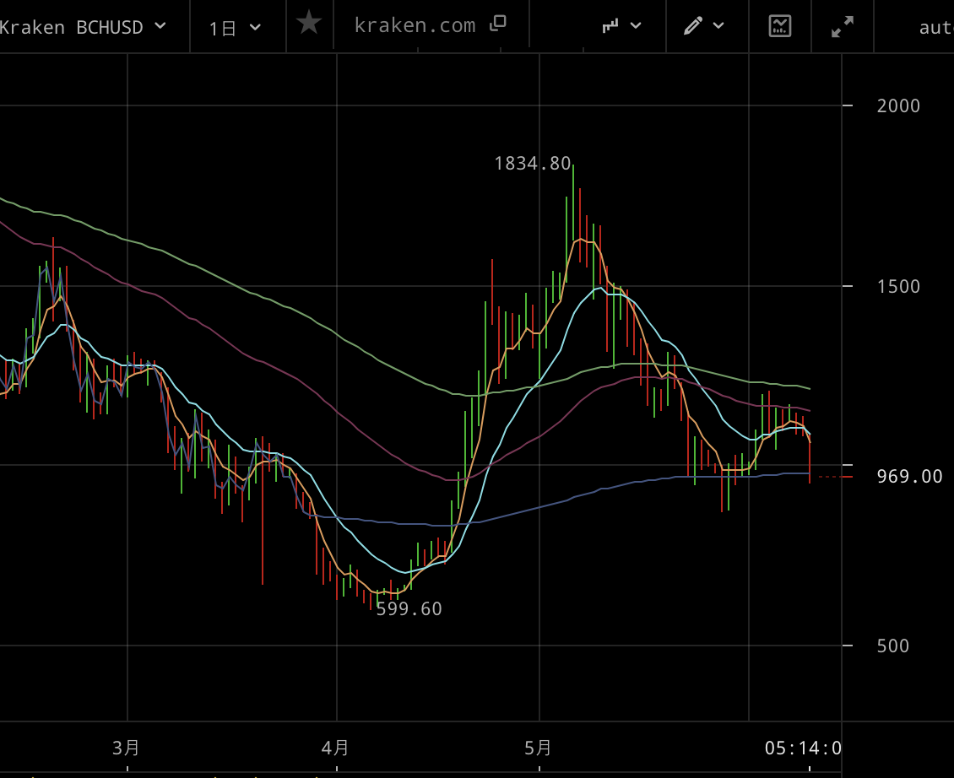Toggle fullscreen with the expand arrows

pyautogui.click(x=843, y=27)
